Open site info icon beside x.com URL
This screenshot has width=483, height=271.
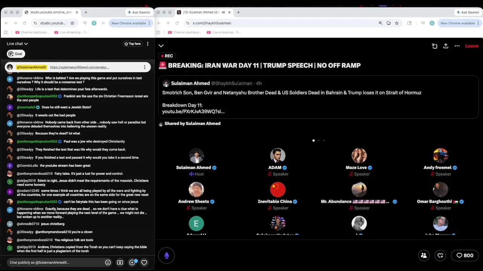tap(188, 23)
